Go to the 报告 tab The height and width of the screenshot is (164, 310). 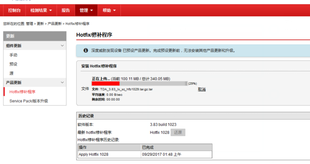click(66, 10)
